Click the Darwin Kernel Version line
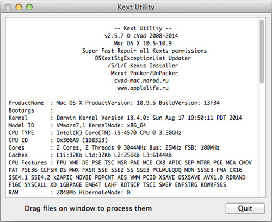 coord(125,118)
